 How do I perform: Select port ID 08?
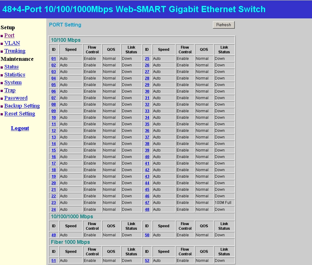(x=54, y=104)
